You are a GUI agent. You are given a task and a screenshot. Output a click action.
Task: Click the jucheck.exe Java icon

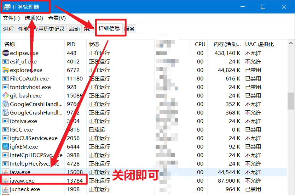click(x=6, y=189)
